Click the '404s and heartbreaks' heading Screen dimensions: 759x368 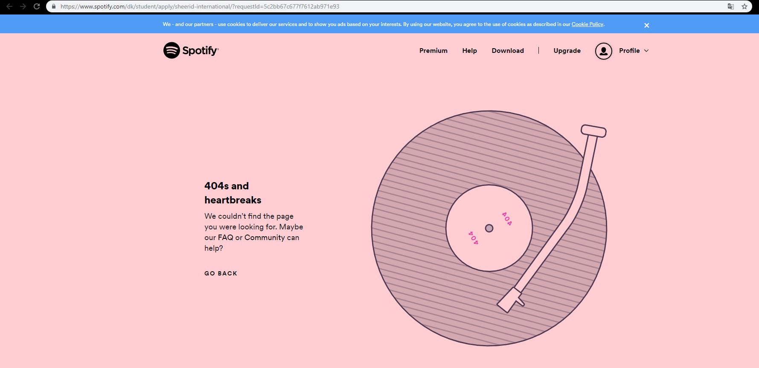tap(233, 193)
